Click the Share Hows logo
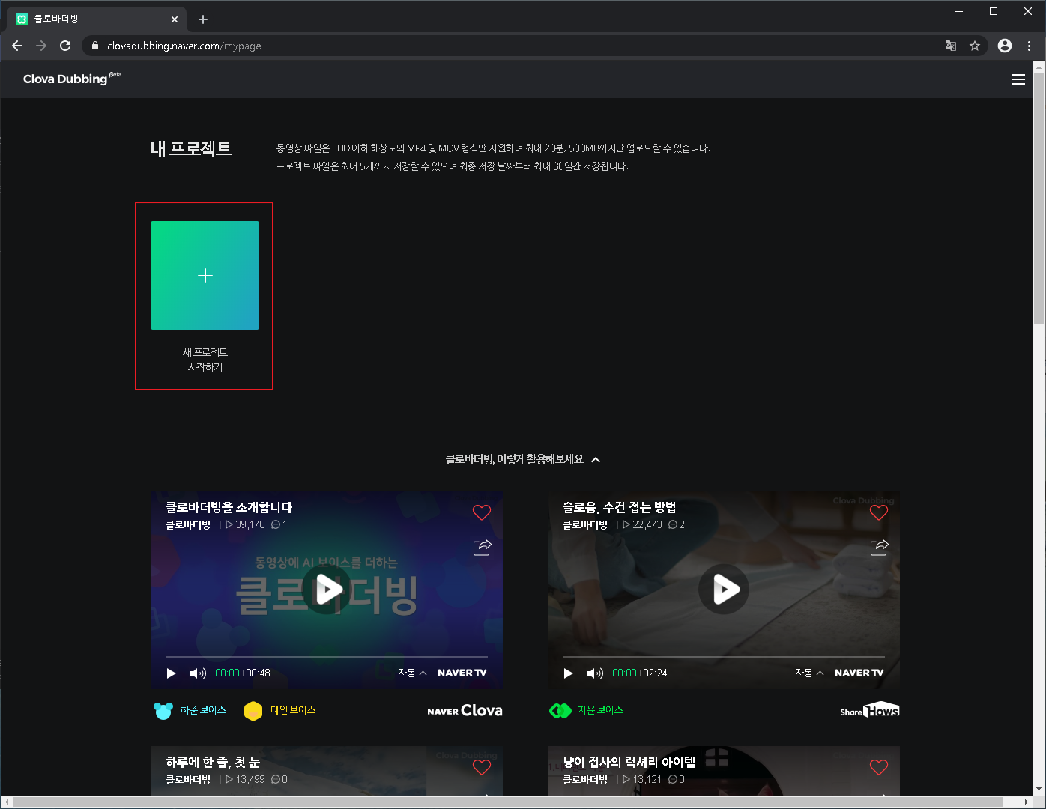 pos(870,711)
